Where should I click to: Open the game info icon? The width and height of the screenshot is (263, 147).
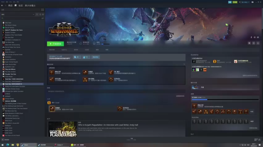pyautogui.click(x=253, y=43)
